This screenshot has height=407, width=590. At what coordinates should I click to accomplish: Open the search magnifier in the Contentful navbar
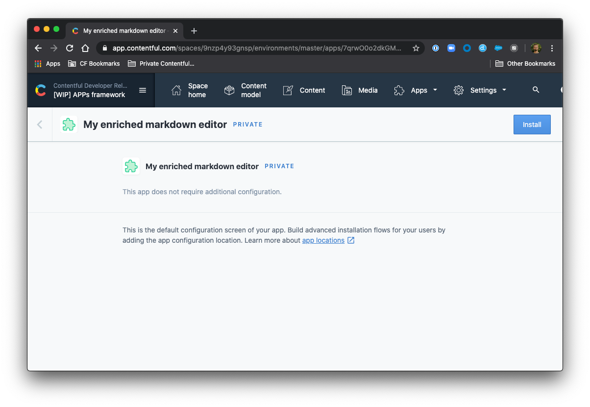(x=536, y=90)
